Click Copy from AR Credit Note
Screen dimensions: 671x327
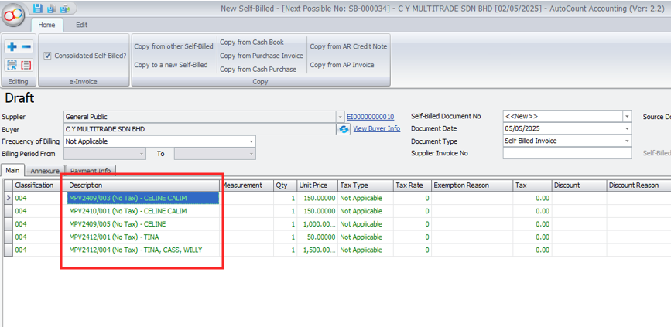[x=348, y=46]
